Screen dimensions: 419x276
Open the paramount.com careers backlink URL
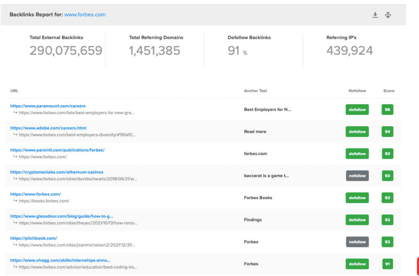48,106
